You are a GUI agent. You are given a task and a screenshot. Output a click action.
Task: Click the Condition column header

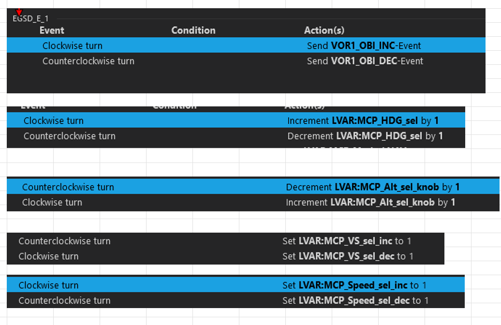tap(193, 30)
